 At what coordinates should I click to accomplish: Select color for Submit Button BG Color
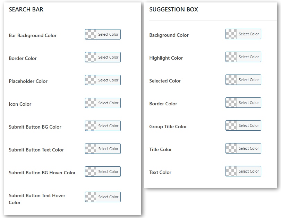click(103, 126)
